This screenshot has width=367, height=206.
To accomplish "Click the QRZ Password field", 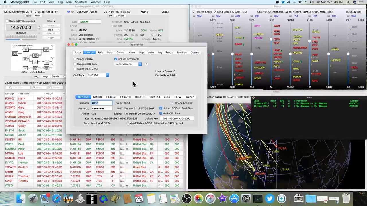I will point(102,108).
